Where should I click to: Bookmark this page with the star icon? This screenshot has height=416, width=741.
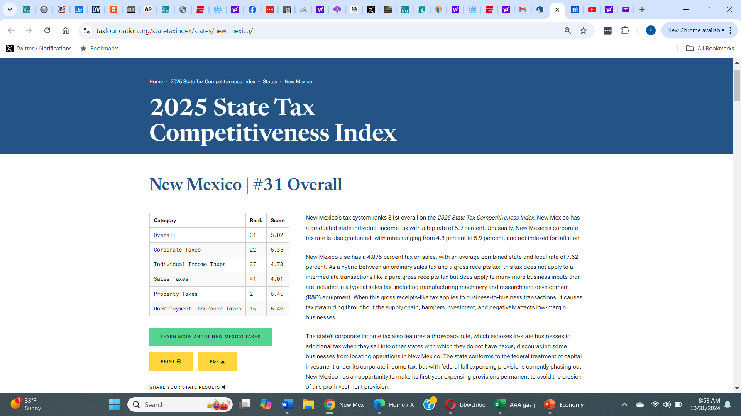pyautogui.click(x=583, y=30)
